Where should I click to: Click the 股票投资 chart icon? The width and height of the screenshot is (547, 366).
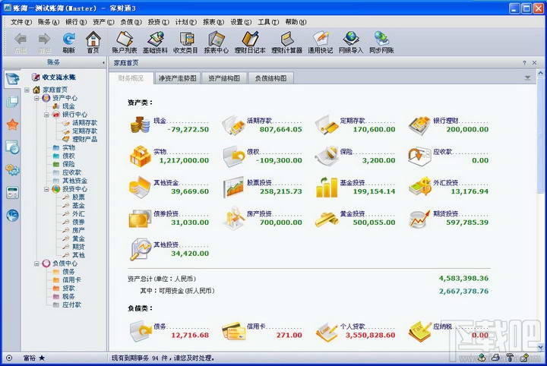[233, 188]
